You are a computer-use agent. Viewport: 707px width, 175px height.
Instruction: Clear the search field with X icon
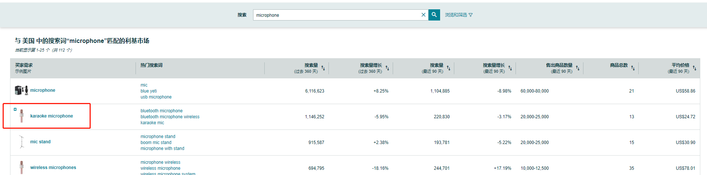point(423,15)
